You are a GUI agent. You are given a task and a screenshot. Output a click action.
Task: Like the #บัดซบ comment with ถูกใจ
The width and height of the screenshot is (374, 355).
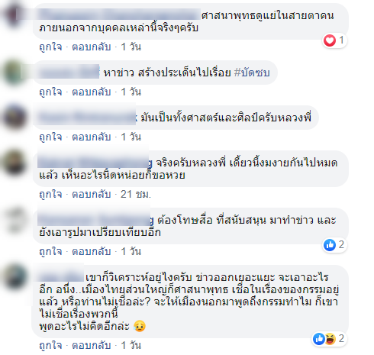tap(50, 92)
